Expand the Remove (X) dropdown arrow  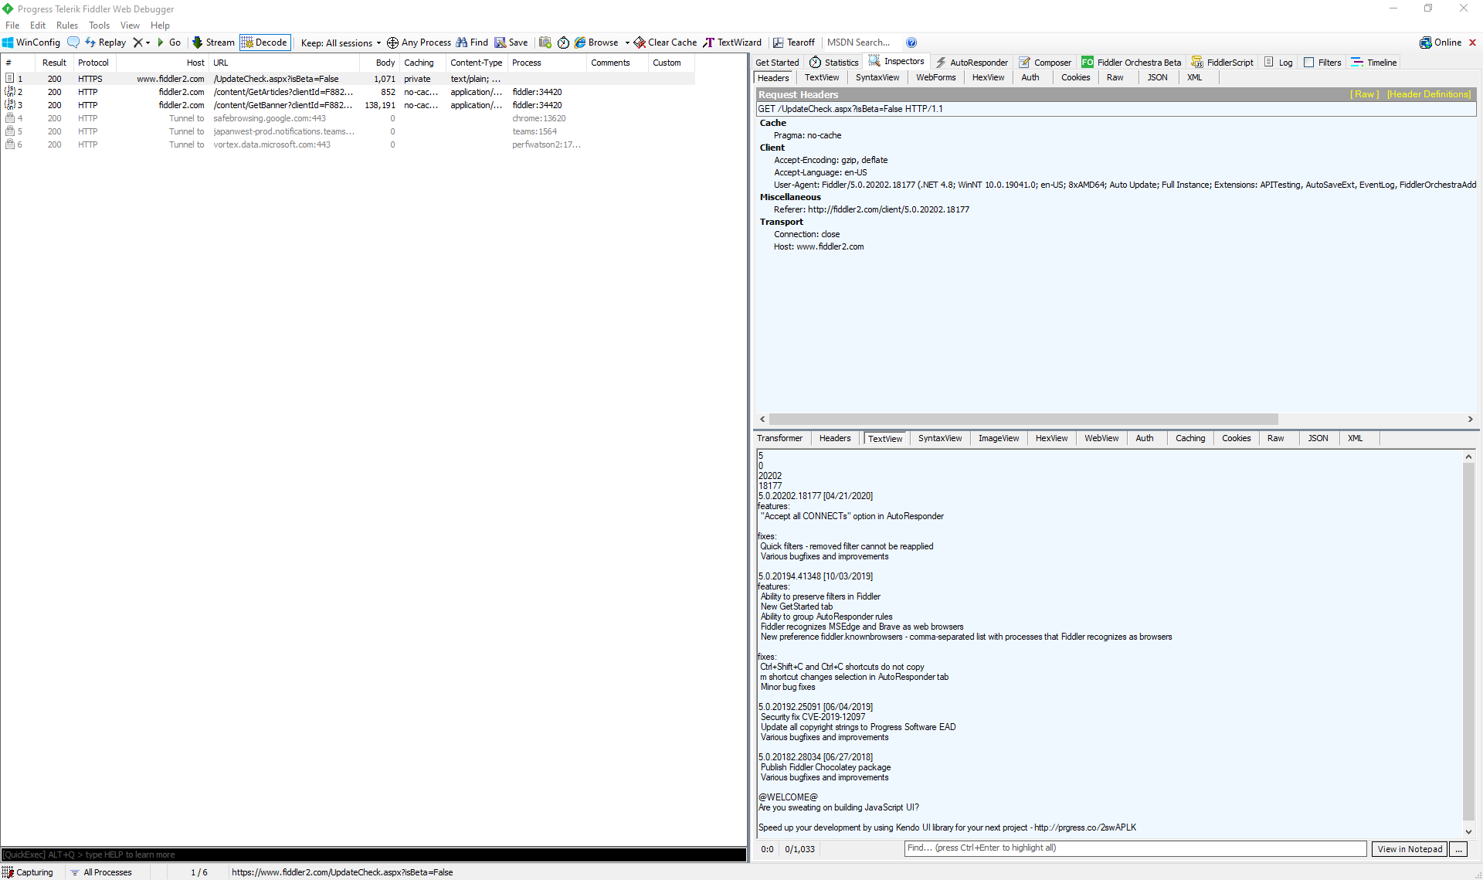click(148, 42)
